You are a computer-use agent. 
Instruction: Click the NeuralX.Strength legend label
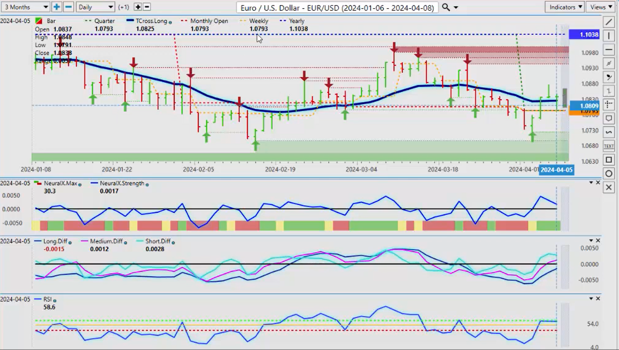(x=122, y=183)
